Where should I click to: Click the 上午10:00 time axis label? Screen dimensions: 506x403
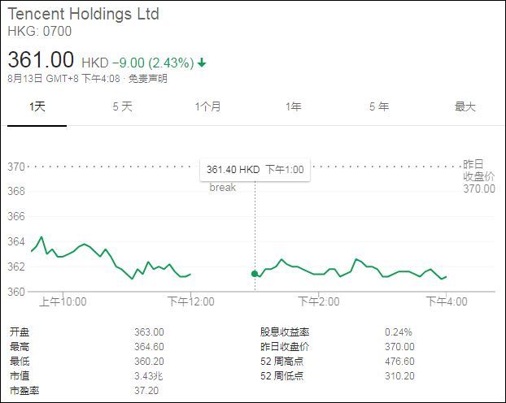point(63,301)
